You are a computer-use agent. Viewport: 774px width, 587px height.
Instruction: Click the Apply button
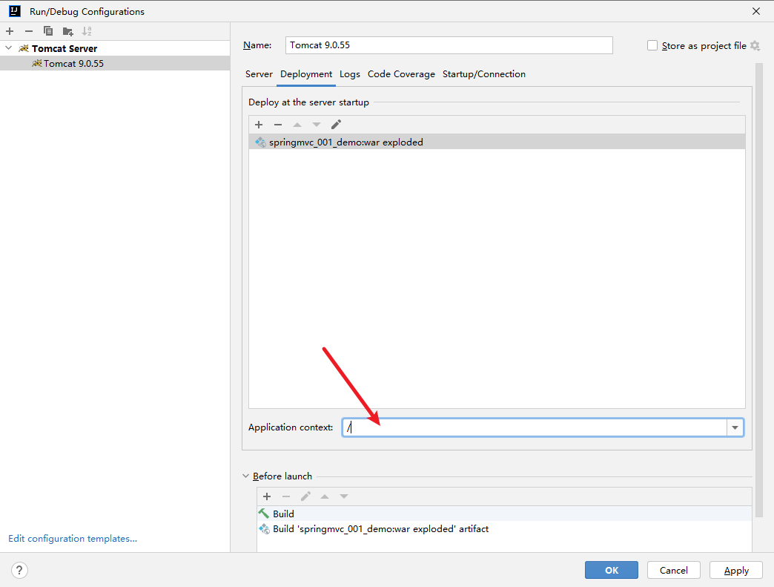coord(736,570)
